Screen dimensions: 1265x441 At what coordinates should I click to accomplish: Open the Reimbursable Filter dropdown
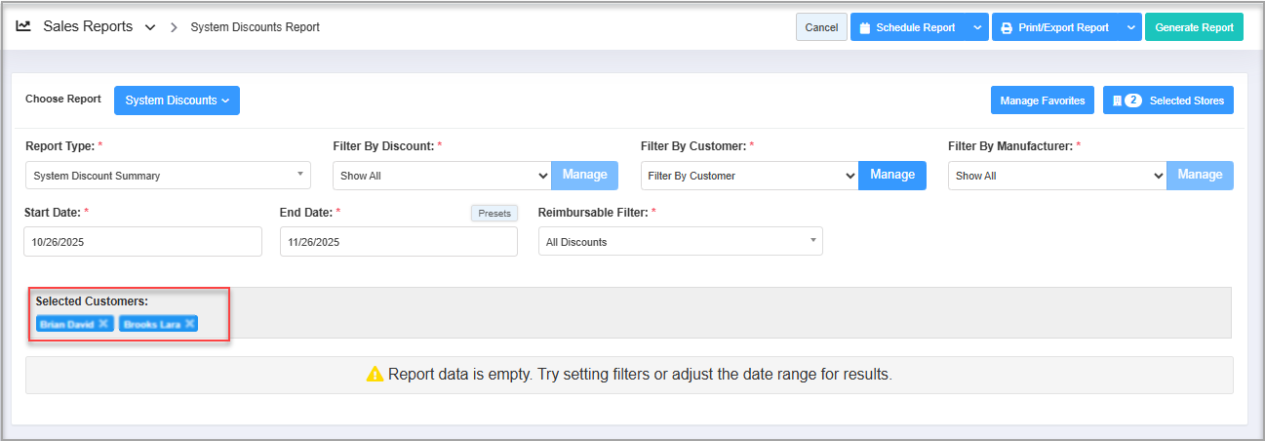point(680,242)
